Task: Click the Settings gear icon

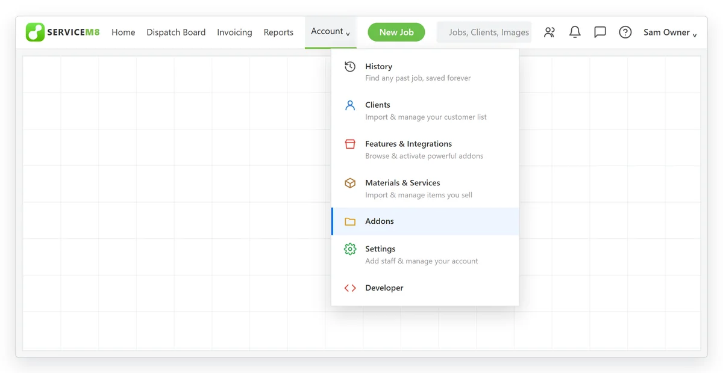Action: coord(350,249)
